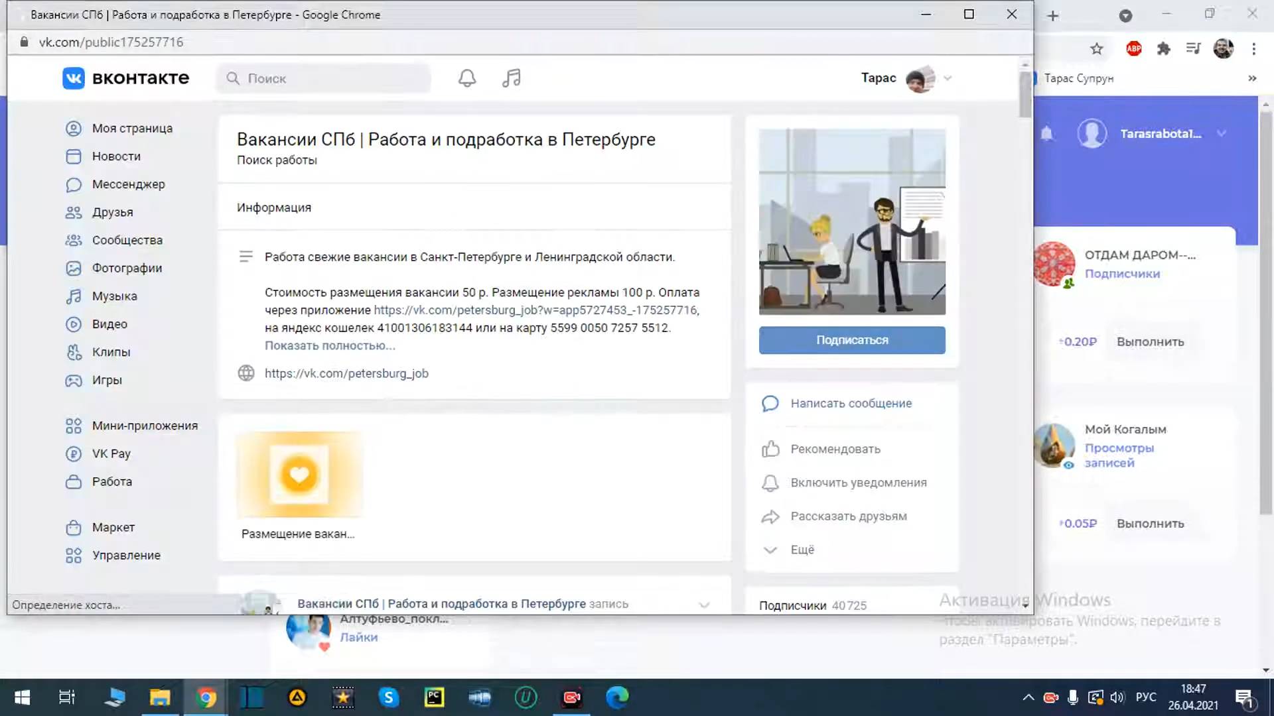Image resolution: width=1274 pixels, height=716 pixels.
Task: Toggle Включить уведомления for this community
Action: (x=858, y=483)
